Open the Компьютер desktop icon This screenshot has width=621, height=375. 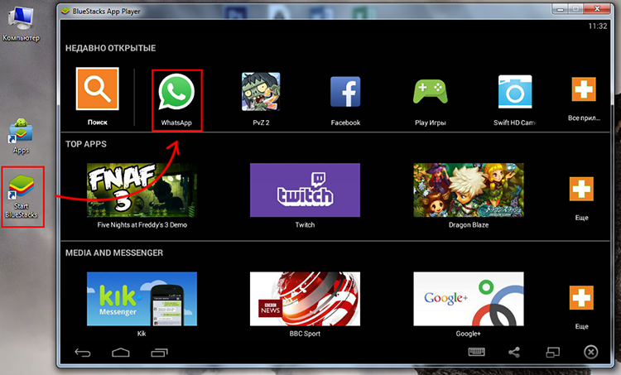tap(21, 23)
